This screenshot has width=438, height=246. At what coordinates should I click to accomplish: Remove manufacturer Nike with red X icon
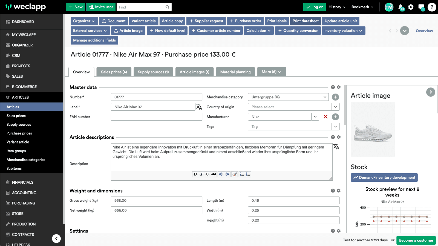coord(325,117)
